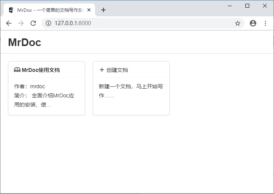The image size is (274, 194).
Task: Click the browser forward arrow
Action: pyautogui.click(x=21, y=23)
